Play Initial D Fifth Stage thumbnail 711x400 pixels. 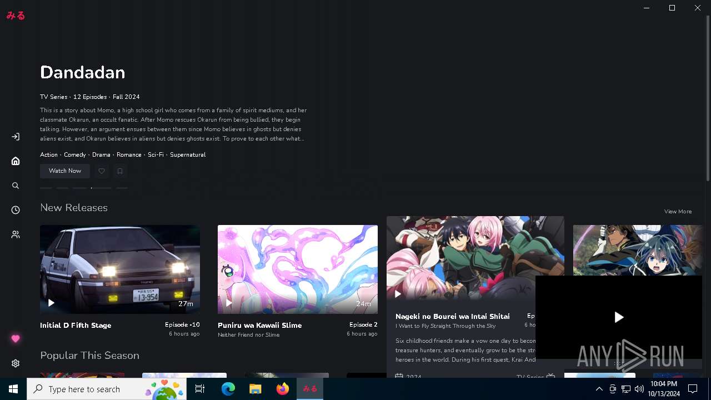(x=120, y=269)
